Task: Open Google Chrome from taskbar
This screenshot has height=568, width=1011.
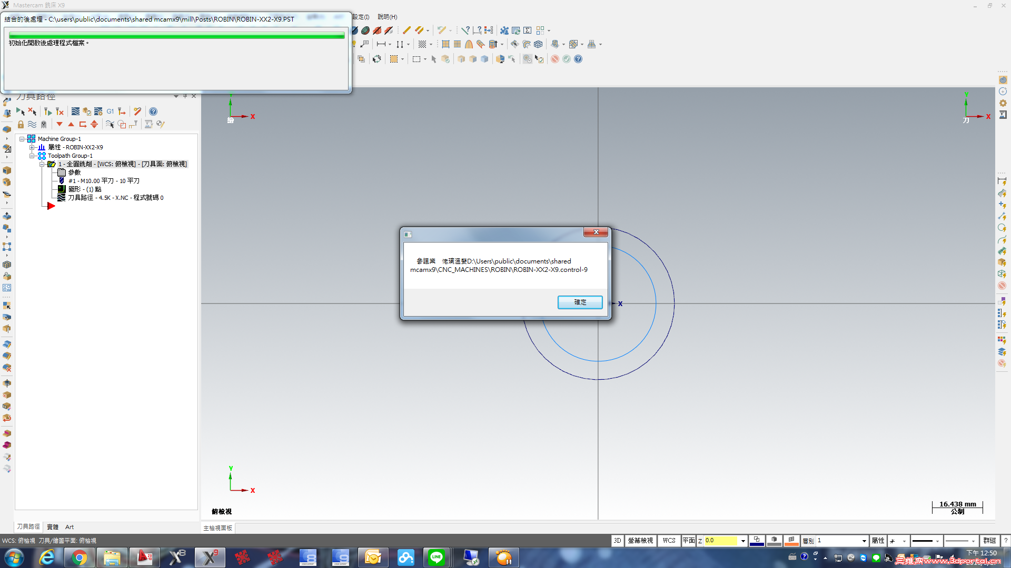Action: pyautogui.click(x=80, y=557)
